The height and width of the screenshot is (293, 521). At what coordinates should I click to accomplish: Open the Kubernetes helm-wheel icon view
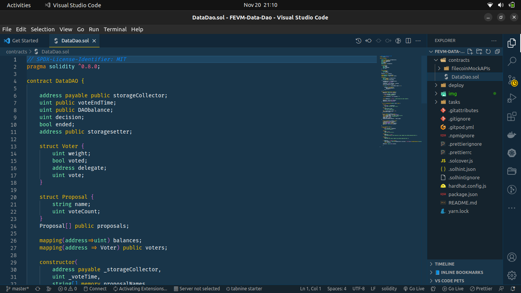(512, 153)
